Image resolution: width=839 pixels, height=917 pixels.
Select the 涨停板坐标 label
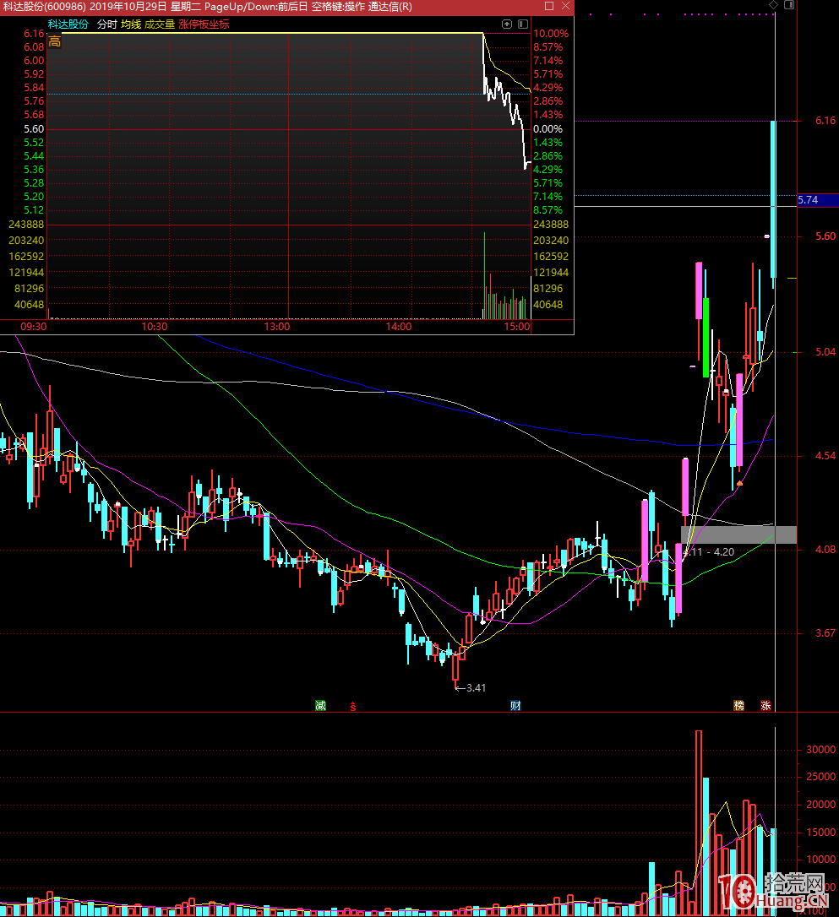tap(204, 24)
